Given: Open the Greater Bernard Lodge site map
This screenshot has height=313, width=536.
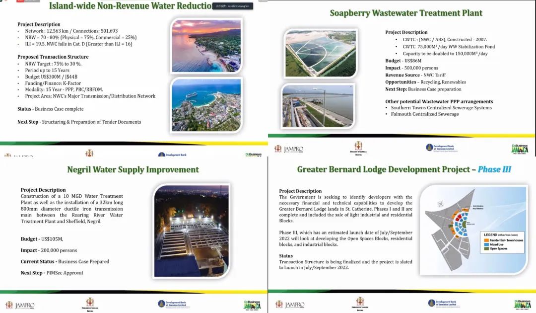Looking at the screenshot, I should click(x=474, y=230).
